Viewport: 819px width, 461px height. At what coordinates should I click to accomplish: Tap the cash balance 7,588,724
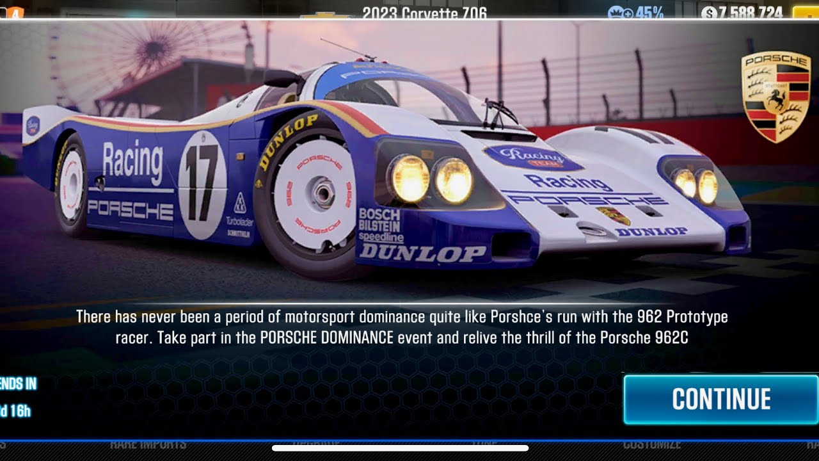point(742,12)
